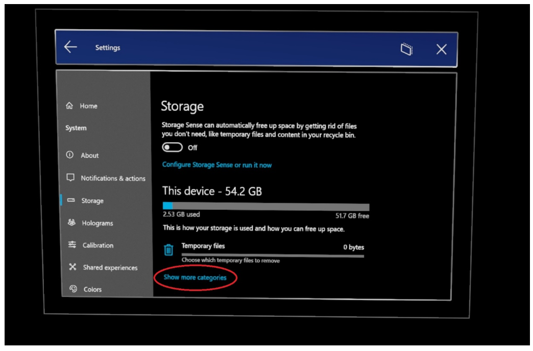The width and height of the screenshot is (533, 351).
Task: Click the Temporary files usage bar
Action: pos(273,255)
